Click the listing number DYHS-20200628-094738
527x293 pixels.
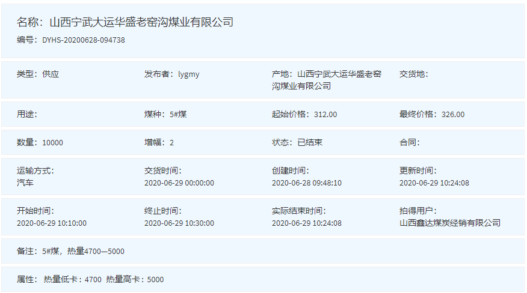click(x=83, y=40)
